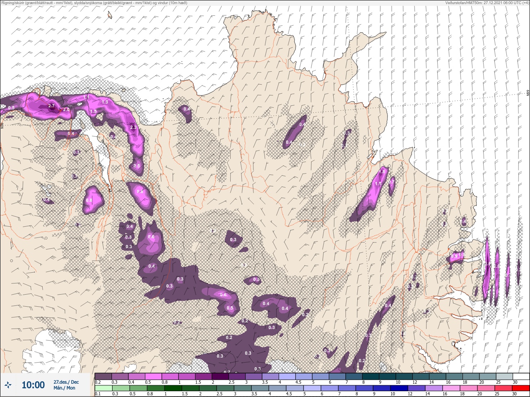Click the compass star icon beside the time
Screen dimensions: 530x397
(x=8, y=385)
